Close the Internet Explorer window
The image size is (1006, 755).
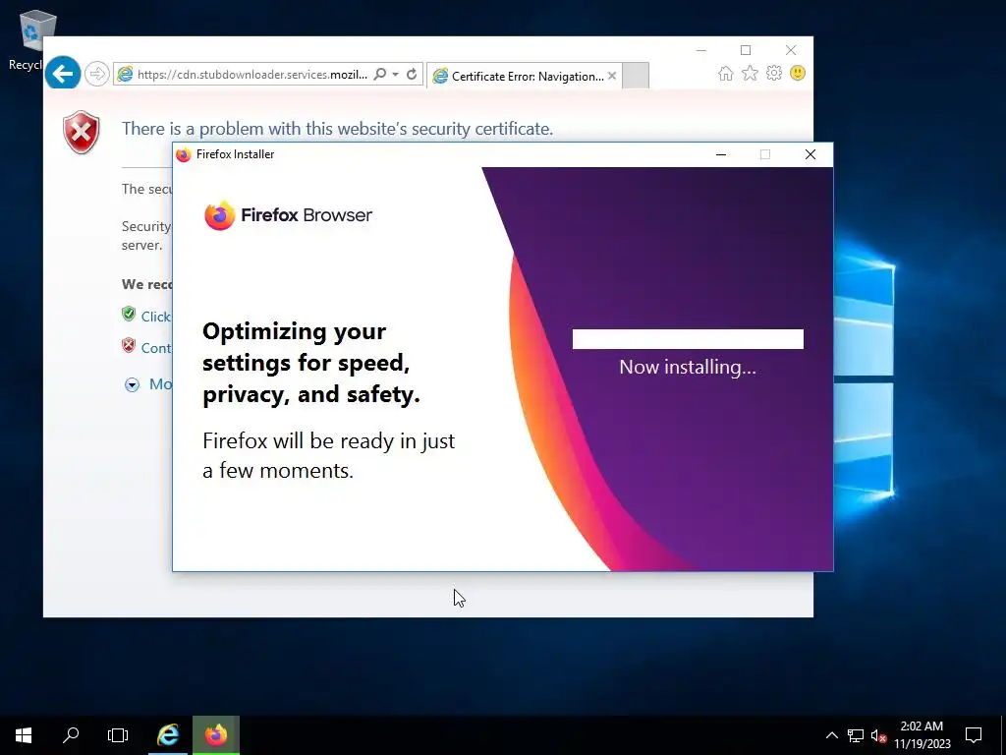(791, 50)
